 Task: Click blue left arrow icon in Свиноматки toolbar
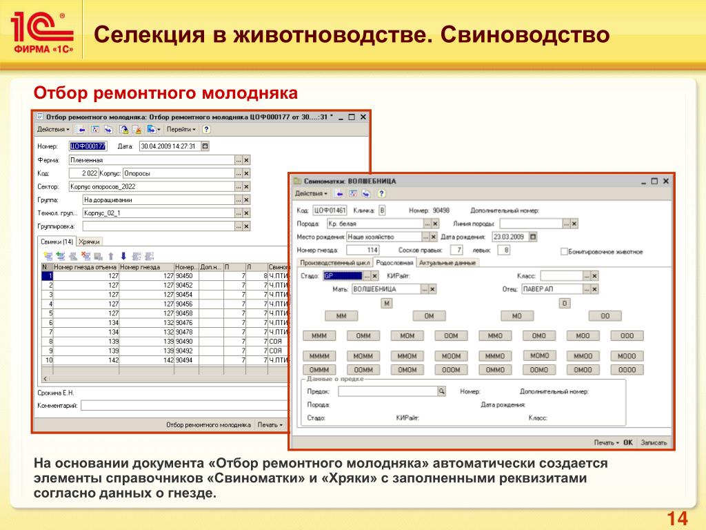[340, 194]
